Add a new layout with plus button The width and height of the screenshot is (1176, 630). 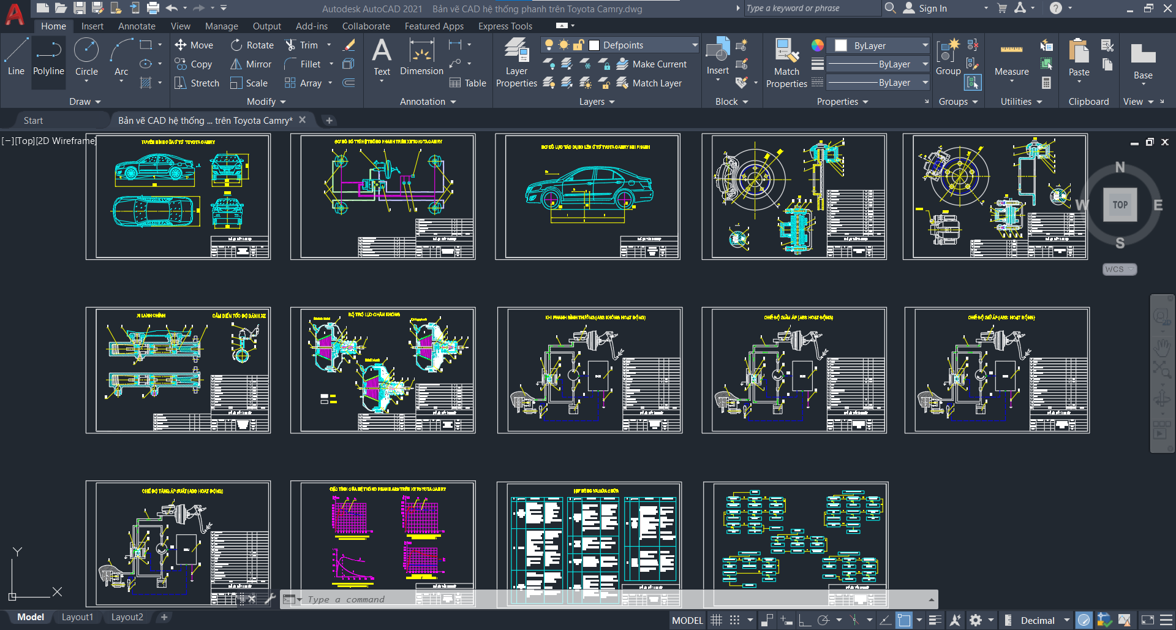164,617
